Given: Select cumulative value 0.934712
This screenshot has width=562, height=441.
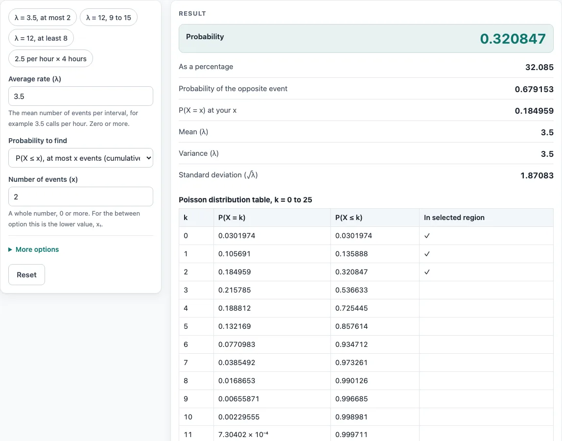Looking at the screenshot, I should tap(351, 344).
